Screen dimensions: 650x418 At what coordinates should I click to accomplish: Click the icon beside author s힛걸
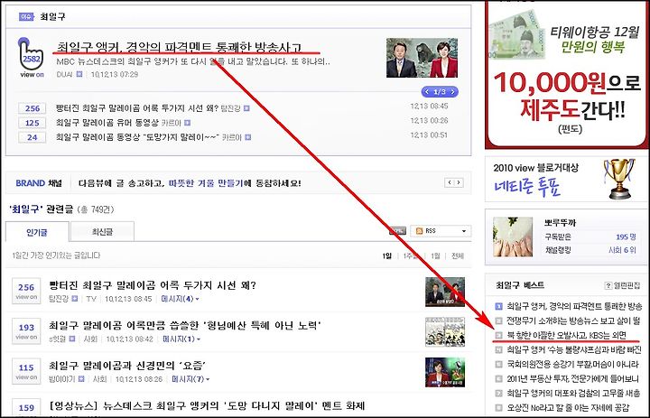click(x=72, y=339)
